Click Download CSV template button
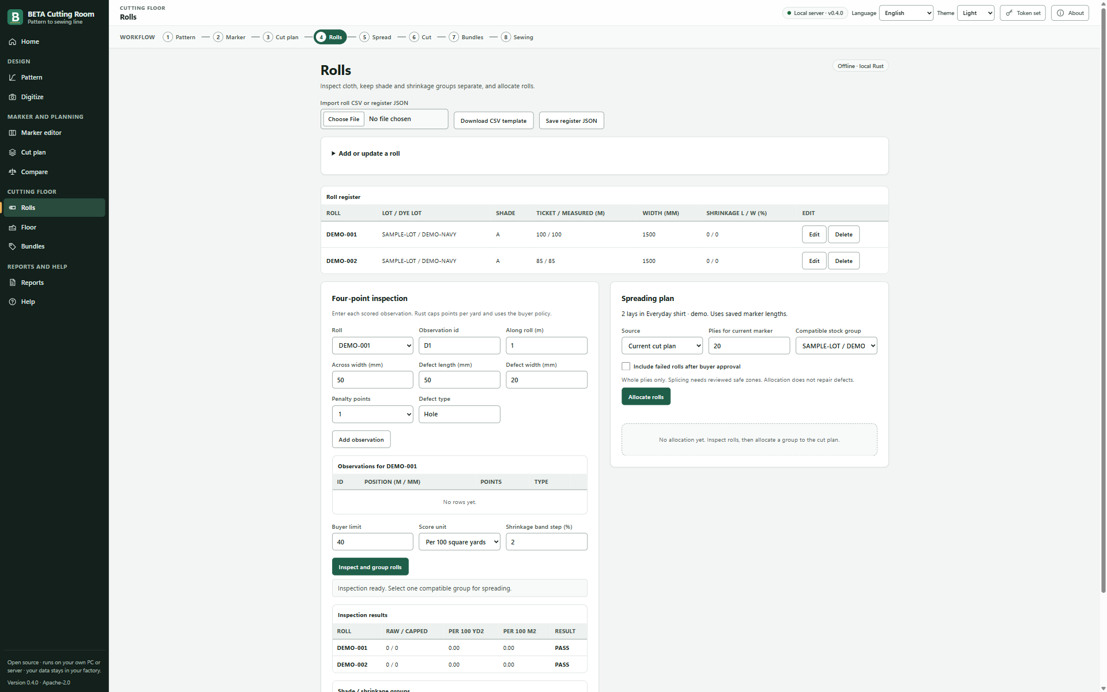Screen dimensions: 1107x692 click(x=494, y=121)
